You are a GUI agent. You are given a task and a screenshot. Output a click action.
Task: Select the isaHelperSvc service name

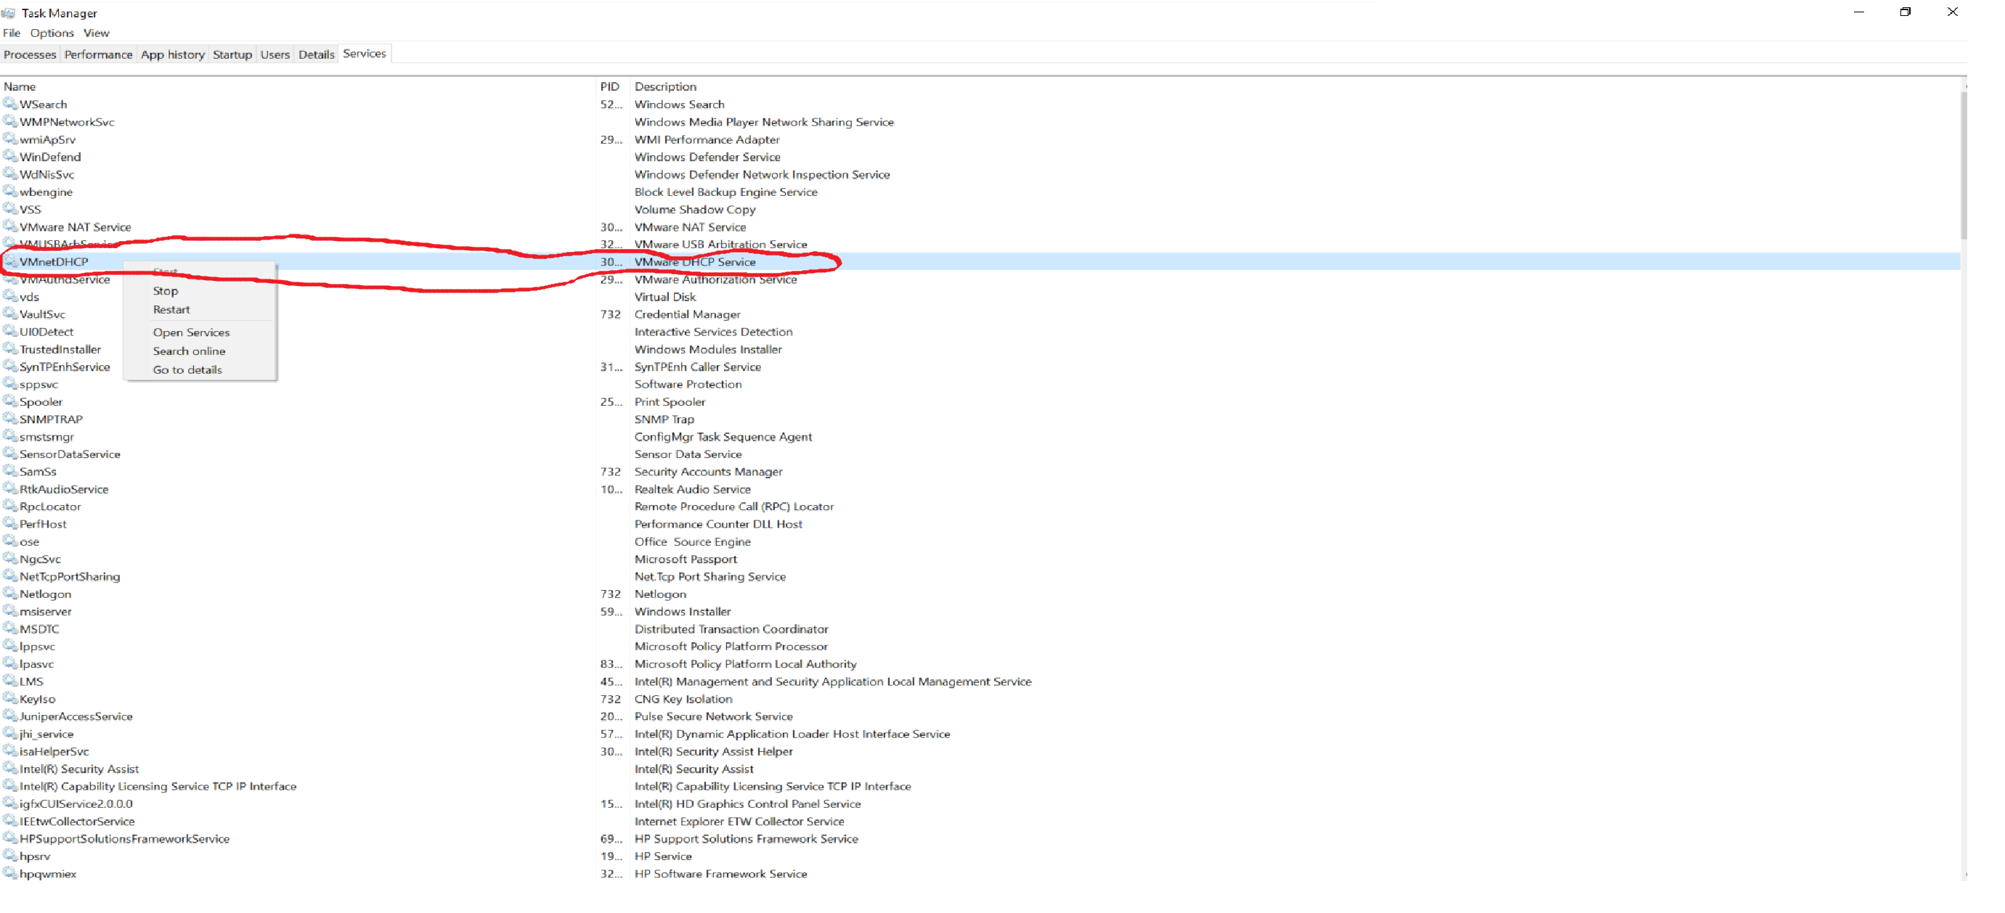(x=54, y=751)
